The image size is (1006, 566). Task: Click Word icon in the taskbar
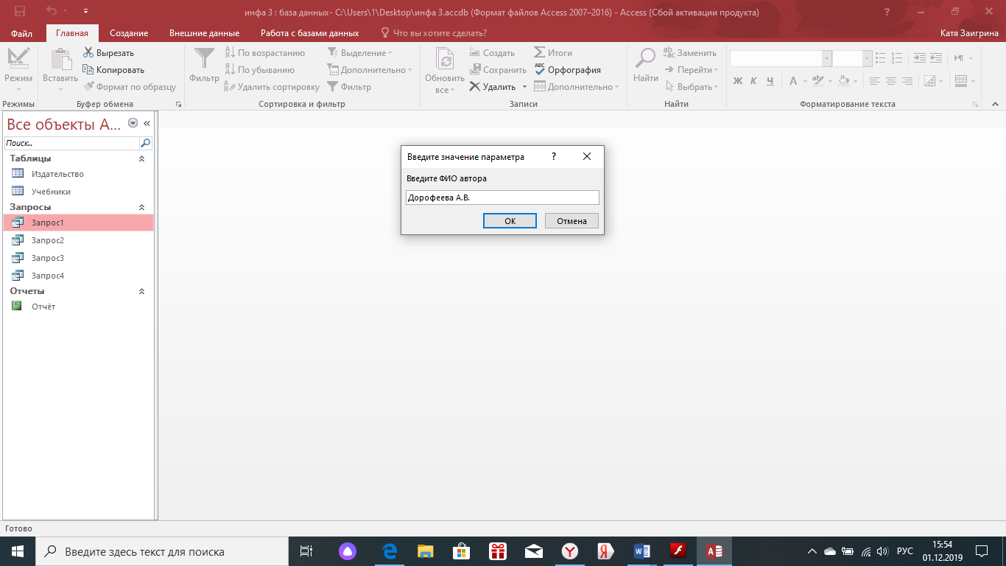tap(641, 551)
